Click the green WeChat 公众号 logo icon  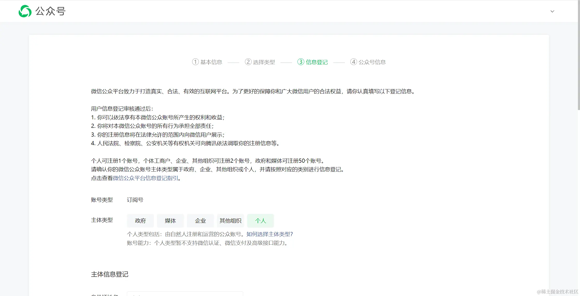[x=25, y=11]
